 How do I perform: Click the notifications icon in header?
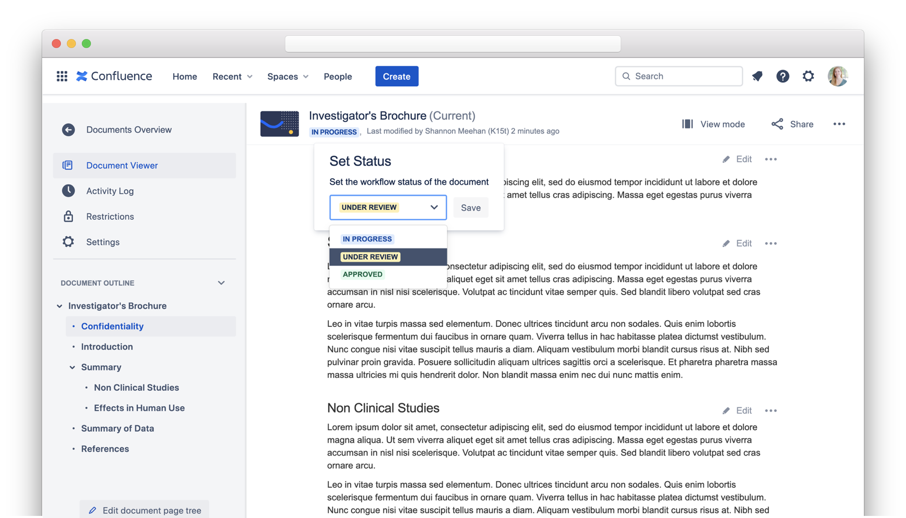coord(757,76)
